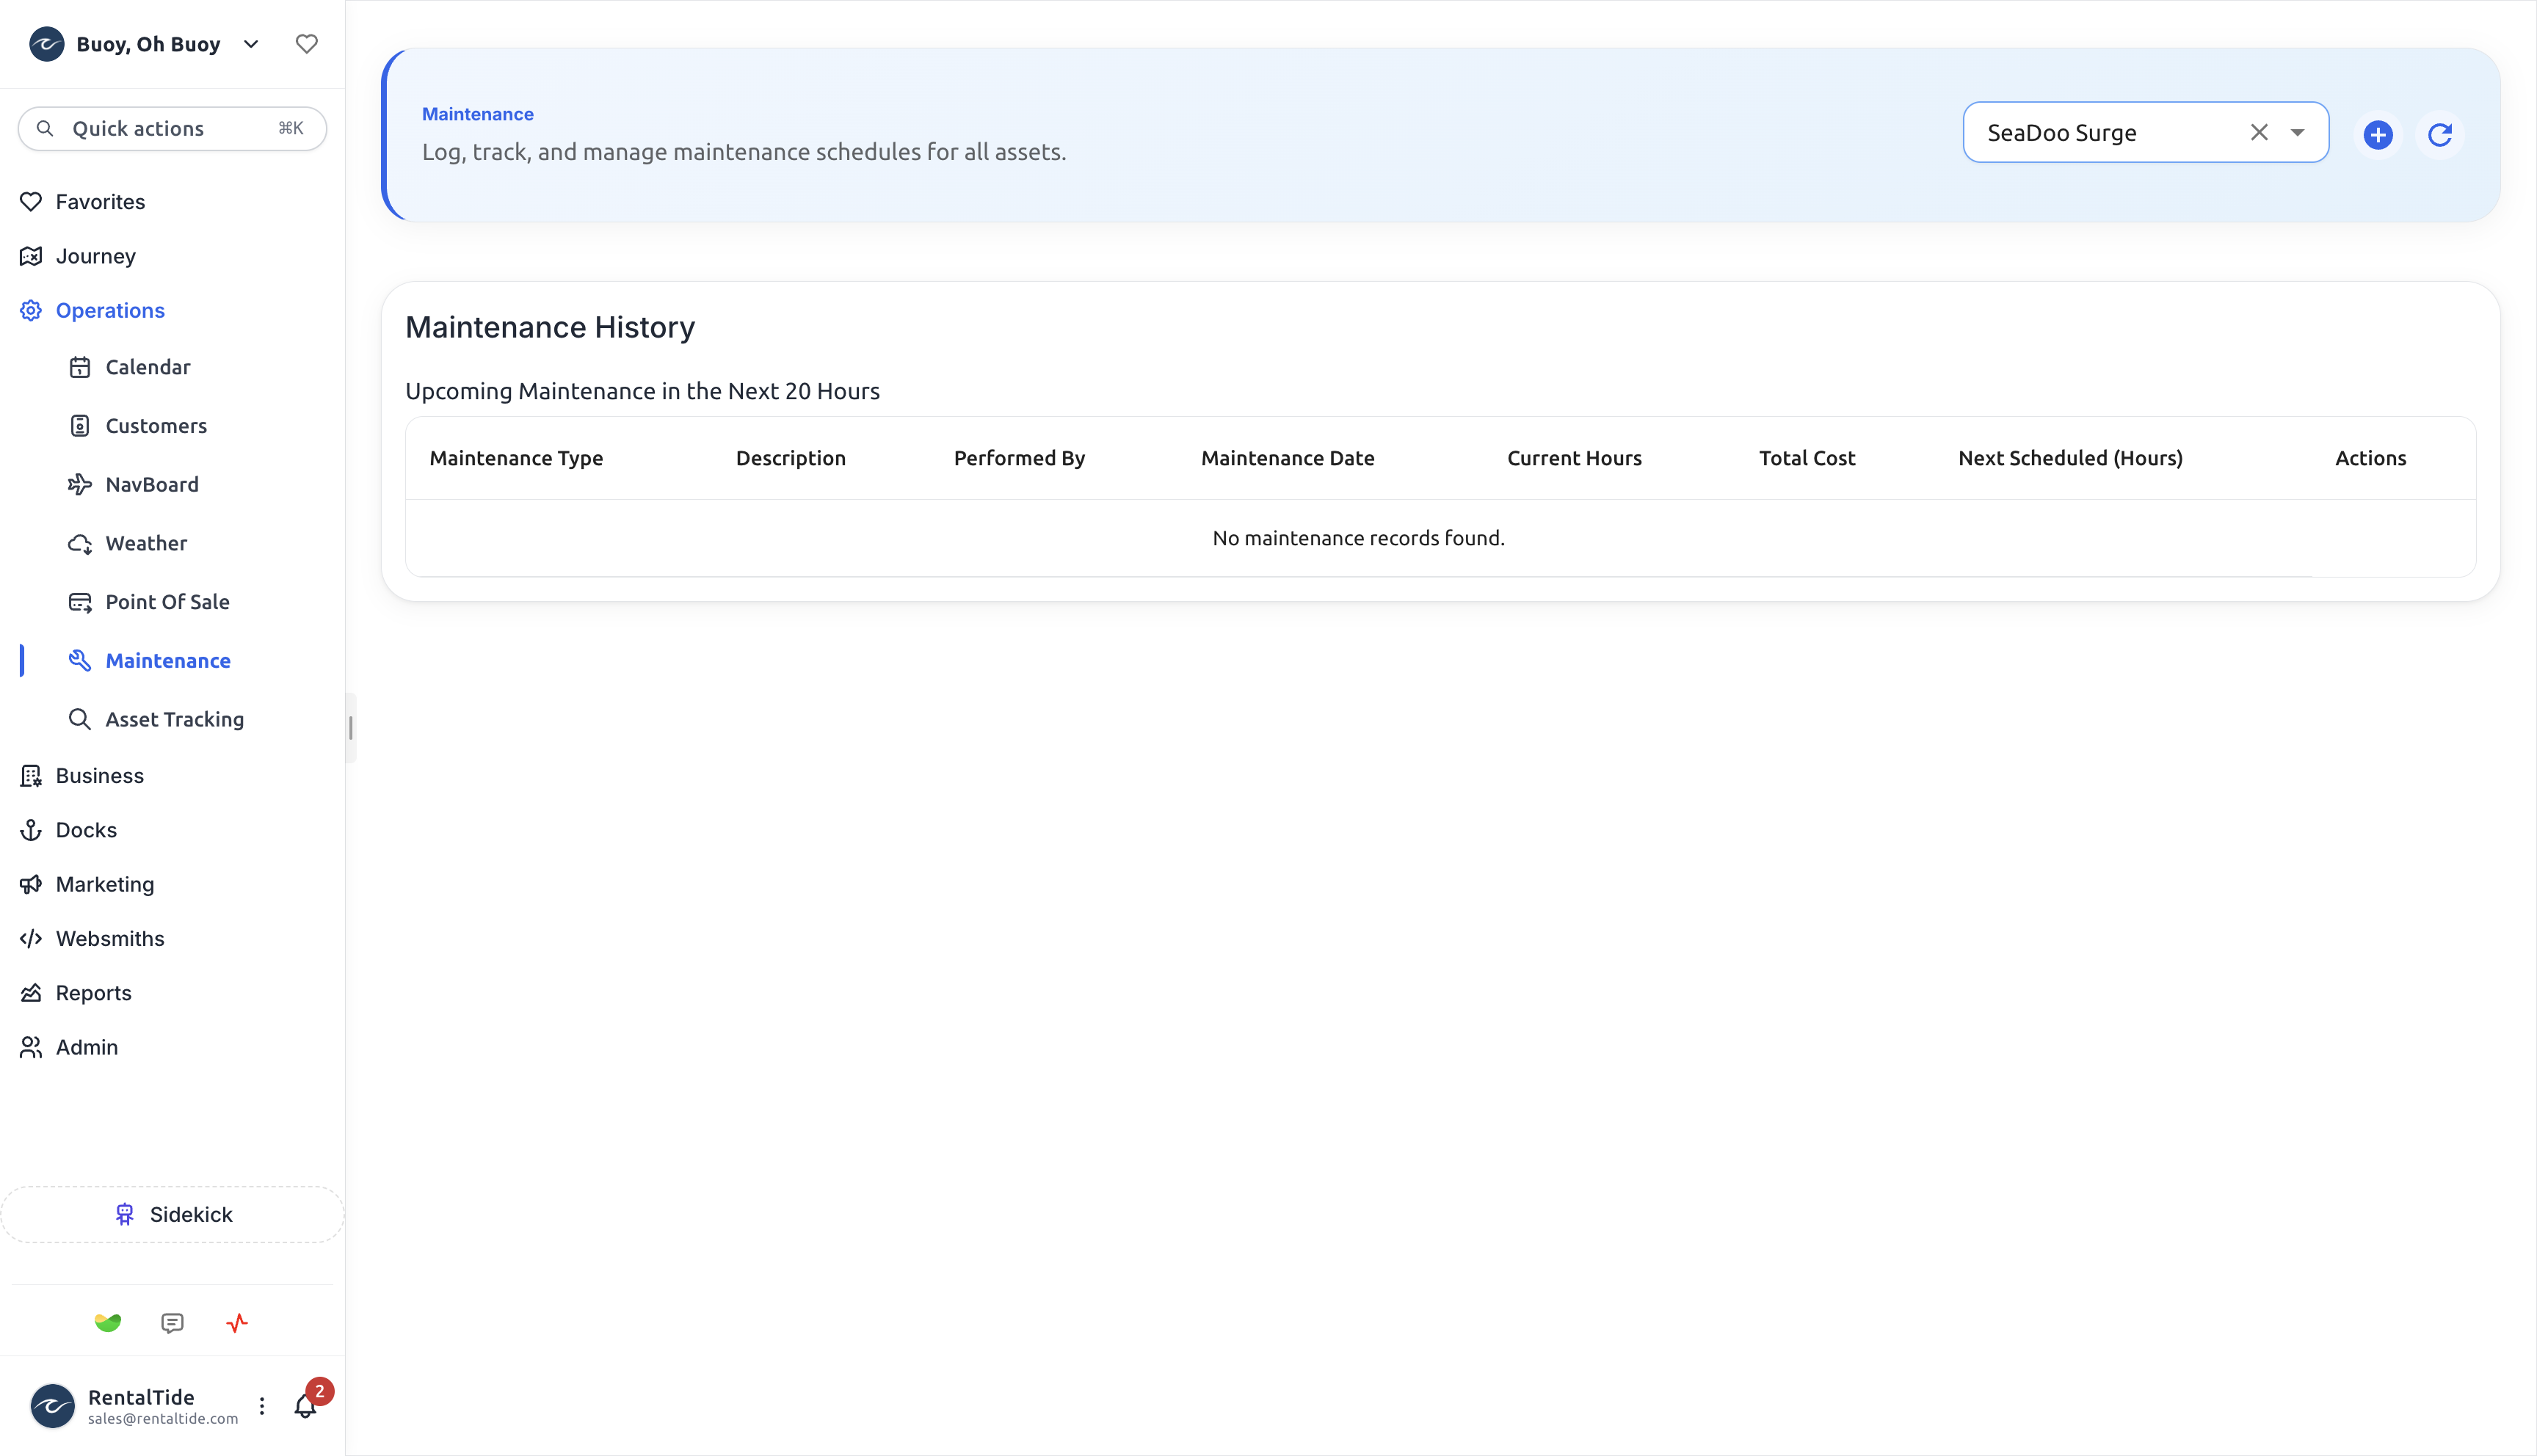Open notifications bell with 2 badge
The image size is (2537, 1456).
tap(306, 1406)
